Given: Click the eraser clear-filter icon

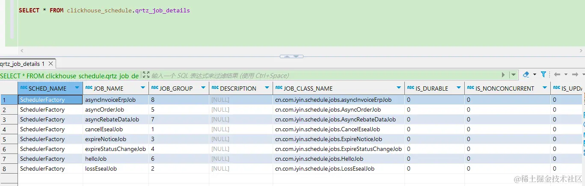Looking at the screenshot, I should point(526,74).
